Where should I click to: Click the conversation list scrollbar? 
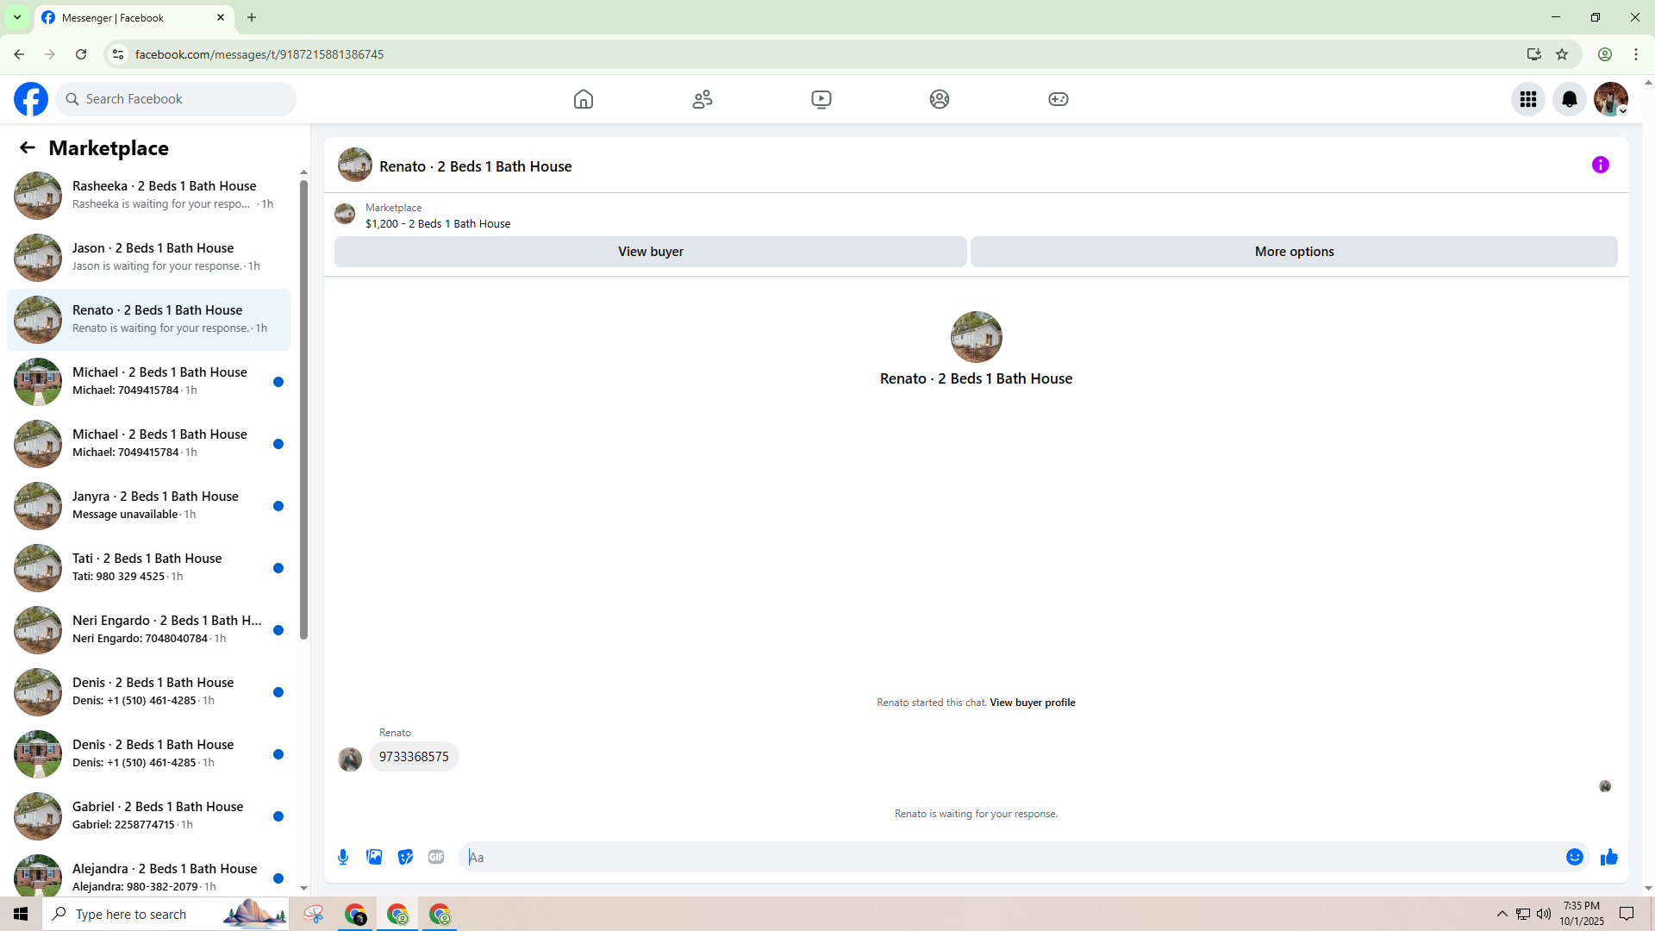coord(303,409)
